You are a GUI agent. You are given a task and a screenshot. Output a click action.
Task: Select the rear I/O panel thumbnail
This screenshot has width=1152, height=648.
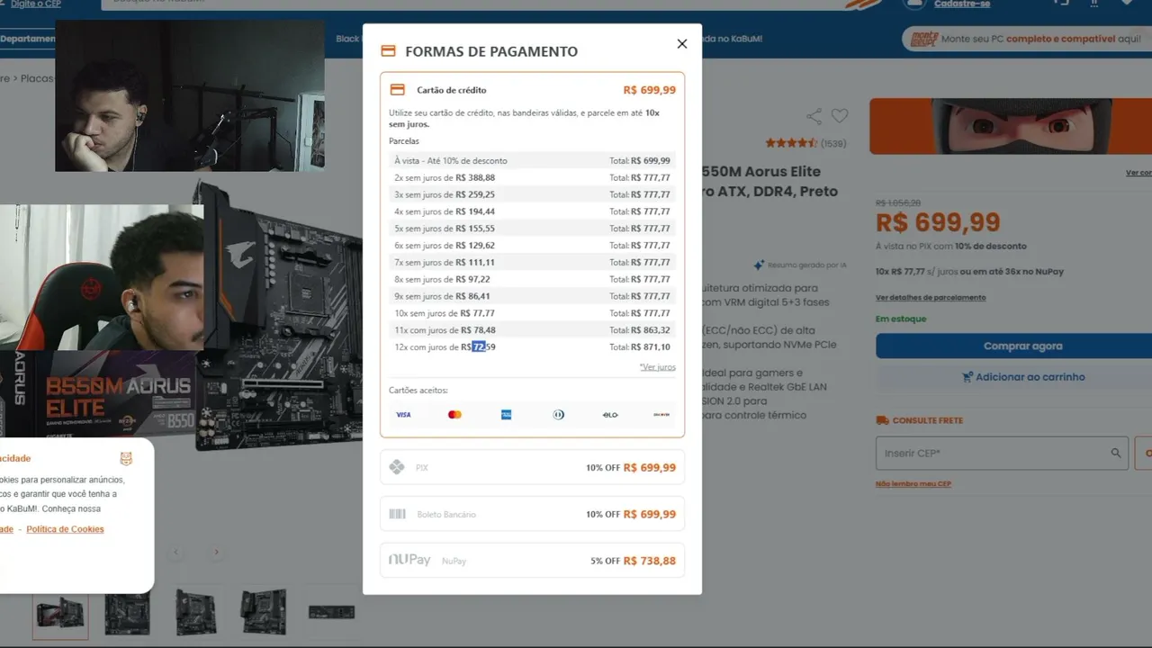[x=332, y=612]
